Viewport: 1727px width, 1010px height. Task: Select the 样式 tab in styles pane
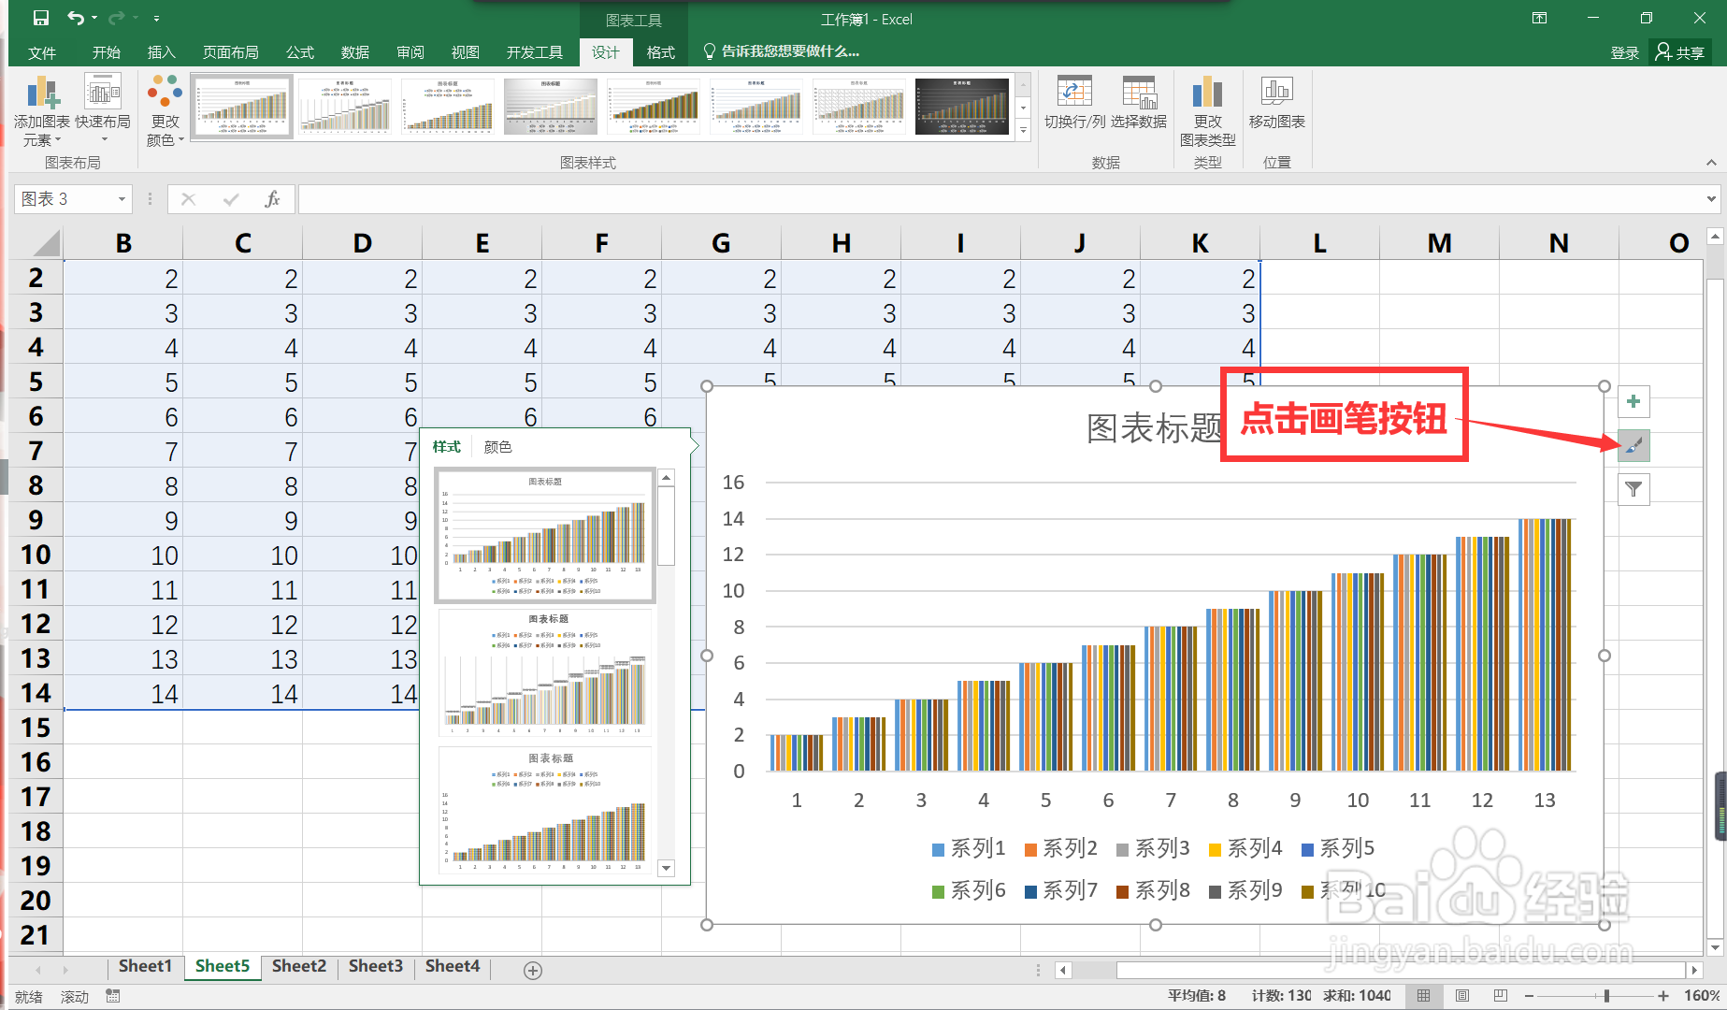tap(447, 447)
